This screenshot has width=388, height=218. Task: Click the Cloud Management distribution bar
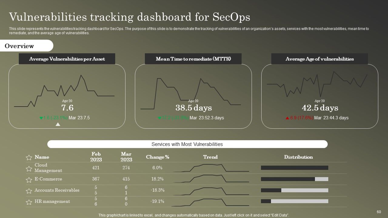point(295,168)
